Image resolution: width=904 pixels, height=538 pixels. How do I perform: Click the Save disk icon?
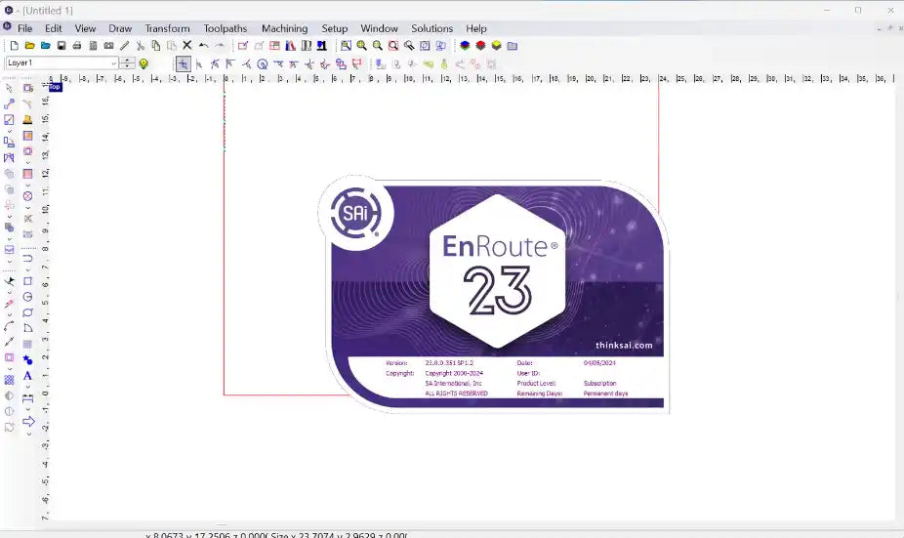click(62, 46)
